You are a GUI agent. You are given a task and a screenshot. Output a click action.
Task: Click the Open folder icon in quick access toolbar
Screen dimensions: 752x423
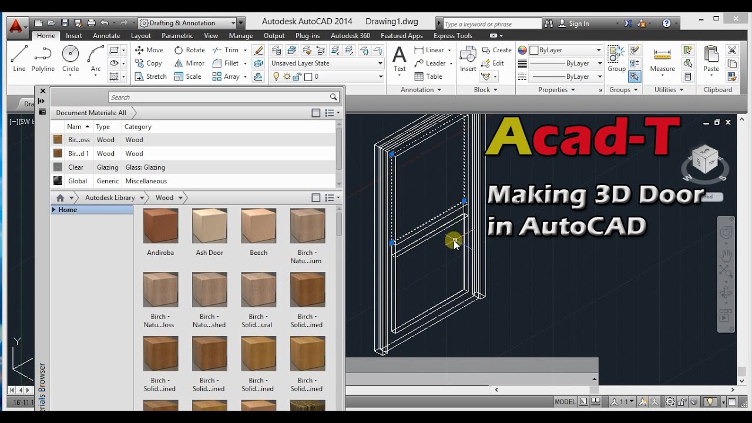[x=51, y=23]
